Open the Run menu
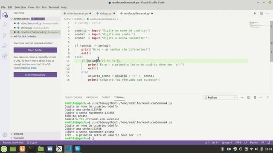273x153 pixels. pyautogui.click(x=44, y=7)
